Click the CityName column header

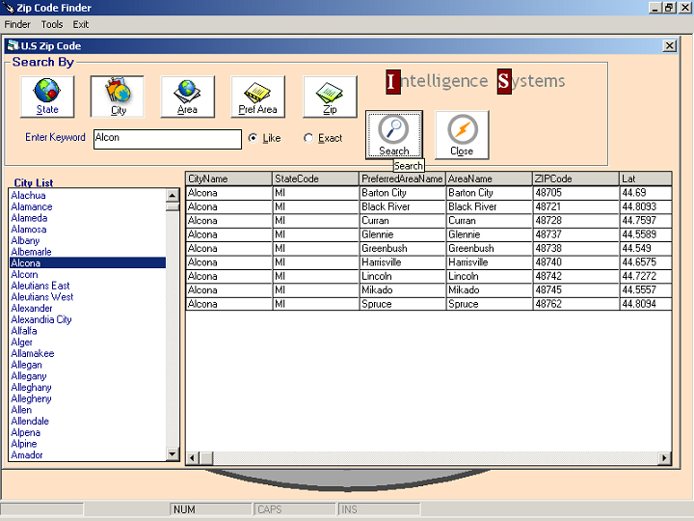tap(228, 178)
